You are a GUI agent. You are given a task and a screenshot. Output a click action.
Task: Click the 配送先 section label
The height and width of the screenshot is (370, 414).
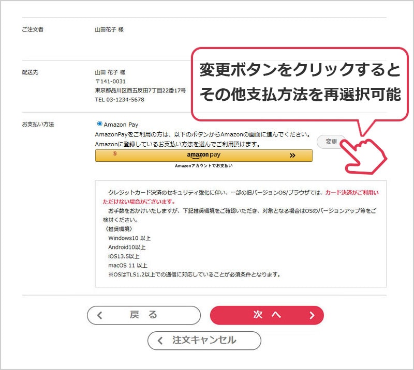pos(29,72)
